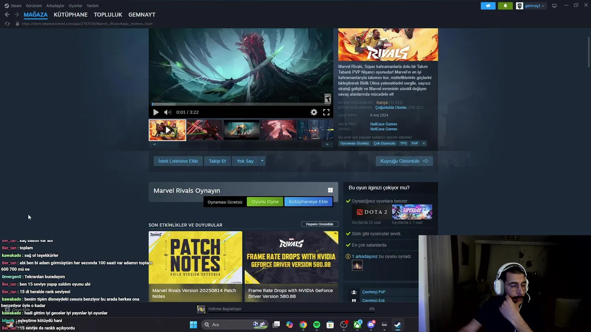
Task: Switch to Big Picture mode monitor icon
Action: pos(555,6)
